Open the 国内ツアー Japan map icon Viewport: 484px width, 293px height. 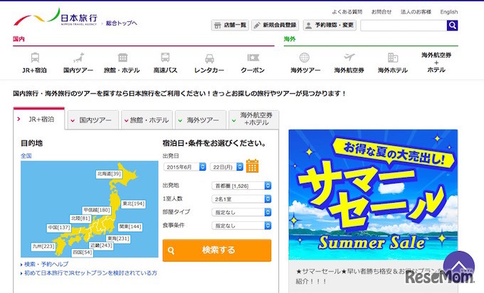tap(78, 58)
